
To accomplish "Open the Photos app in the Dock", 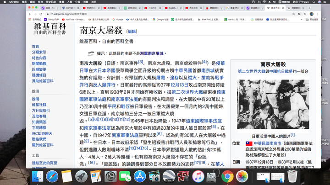I will coord(242,176).
